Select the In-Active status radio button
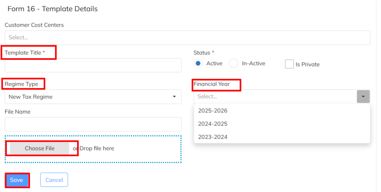This screenshot has height=192, width=381. (234, 63)
